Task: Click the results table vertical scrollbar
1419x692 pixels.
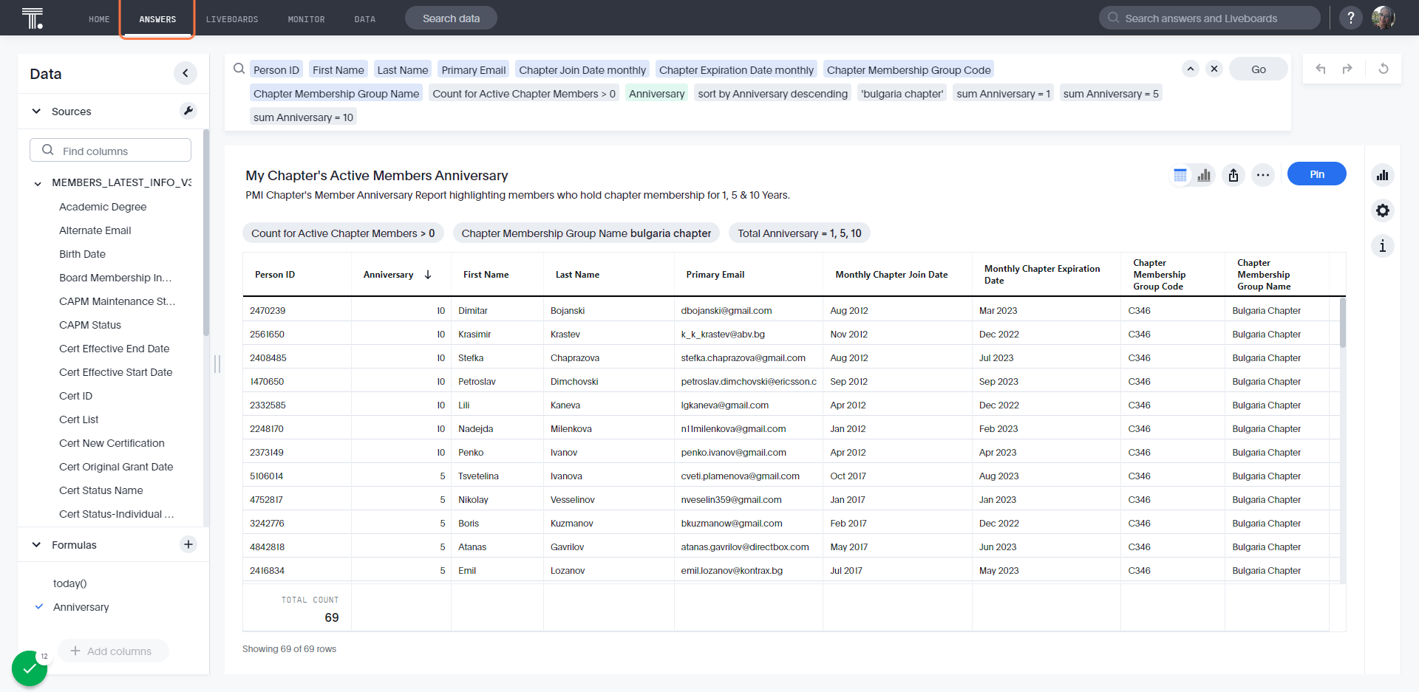Action: pos(1343,323)
